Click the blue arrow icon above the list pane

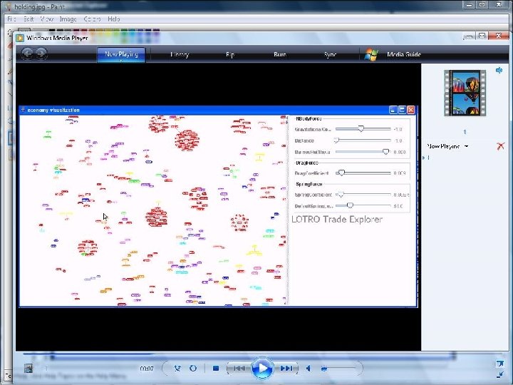click(x=499, y=70)
